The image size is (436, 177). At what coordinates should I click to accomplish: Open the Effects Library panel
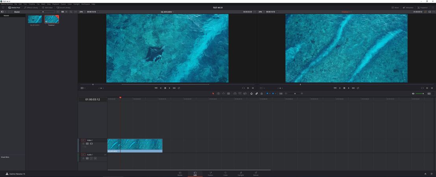[x=31, y=7]
